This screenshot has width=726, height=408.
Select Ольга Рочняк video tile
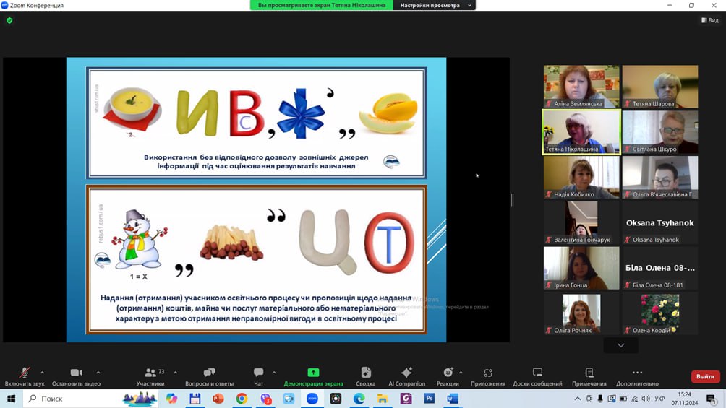click(581, 313)
